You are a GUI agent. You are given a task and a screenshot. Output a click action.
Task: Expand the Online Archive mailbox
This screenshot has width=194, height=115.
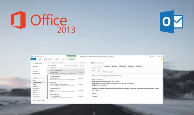(x=32, y=101)
